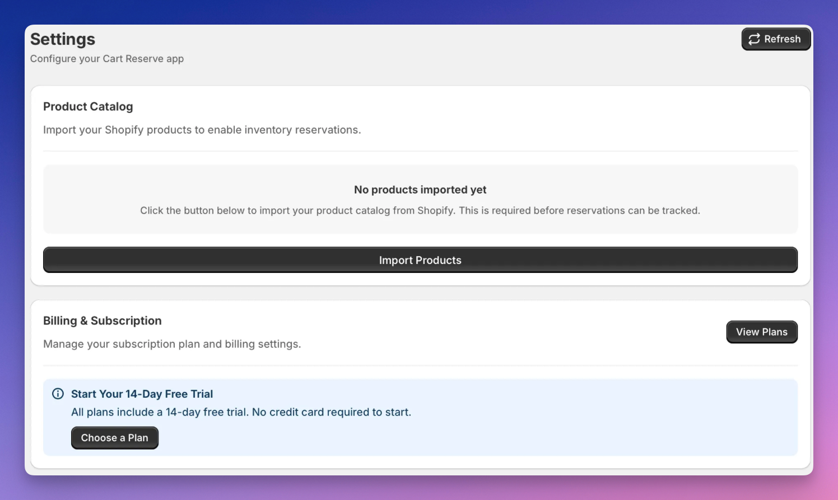Open View Plans in Billing section
The width and height of the screenshot is (838, 500).
click(x=761, y=332)
